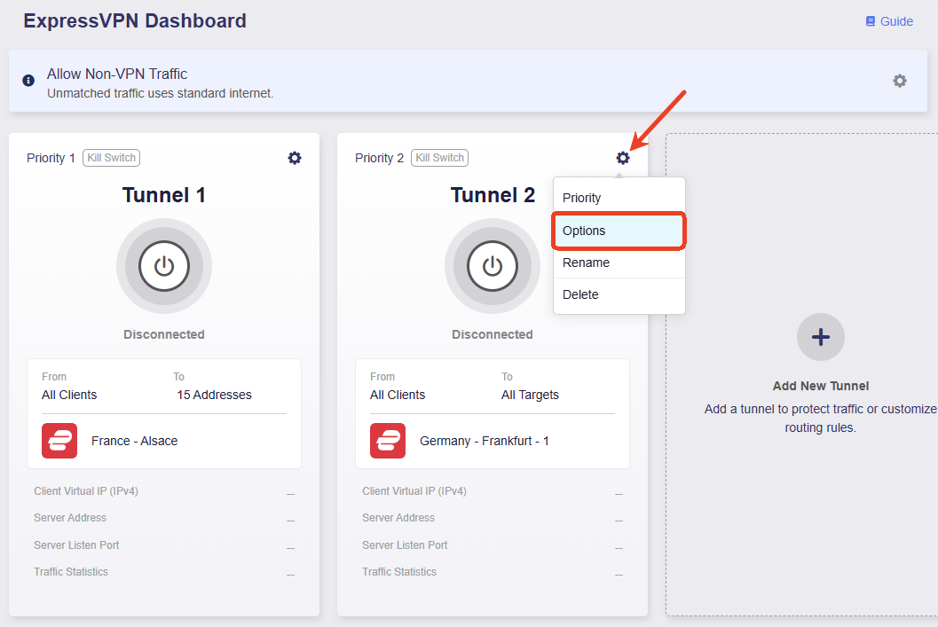Click the info icon in Non-VPN banner
The height and width of the screenshot is (627, 938).
click(x=28, y=81)
